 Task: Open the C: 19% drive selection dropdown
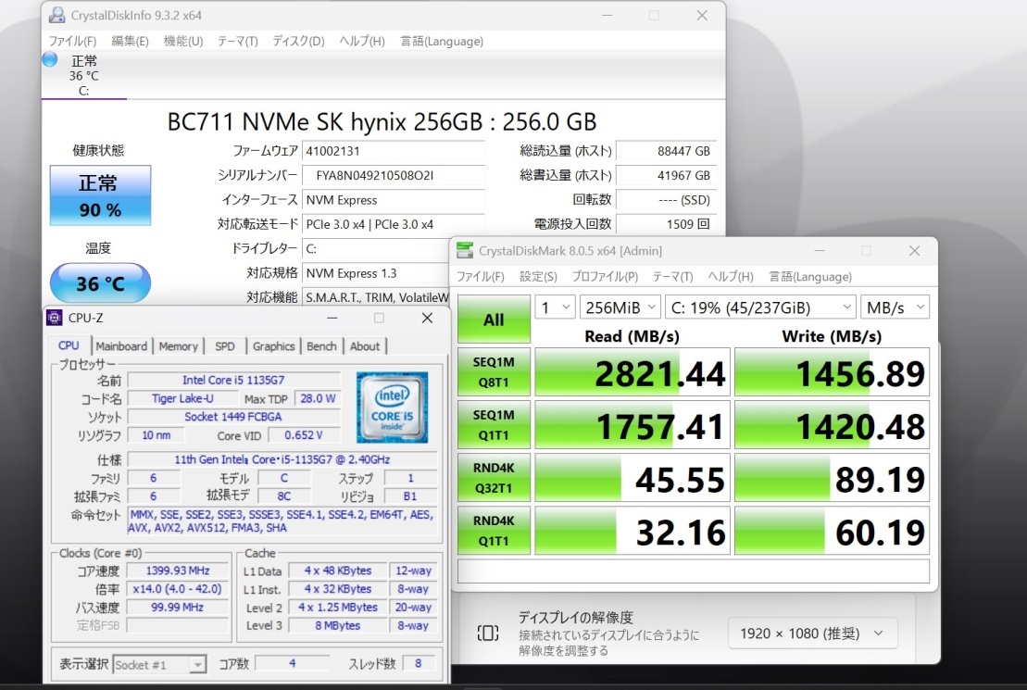(x=760, y=307)
